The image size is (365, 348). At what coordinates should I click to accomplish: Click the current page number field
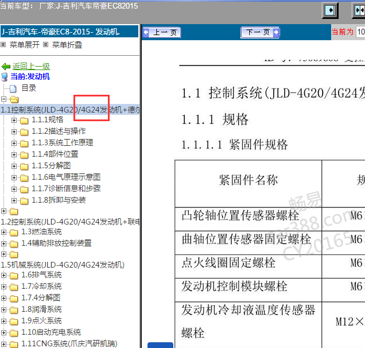pyautogui.click(x=360, y=32)
